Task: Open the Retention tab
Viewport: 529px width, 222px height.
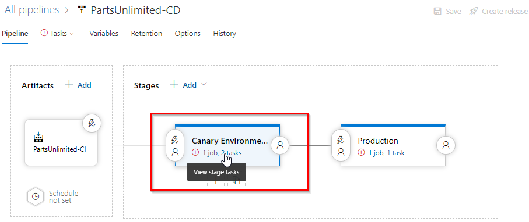Action: (146, 33)
